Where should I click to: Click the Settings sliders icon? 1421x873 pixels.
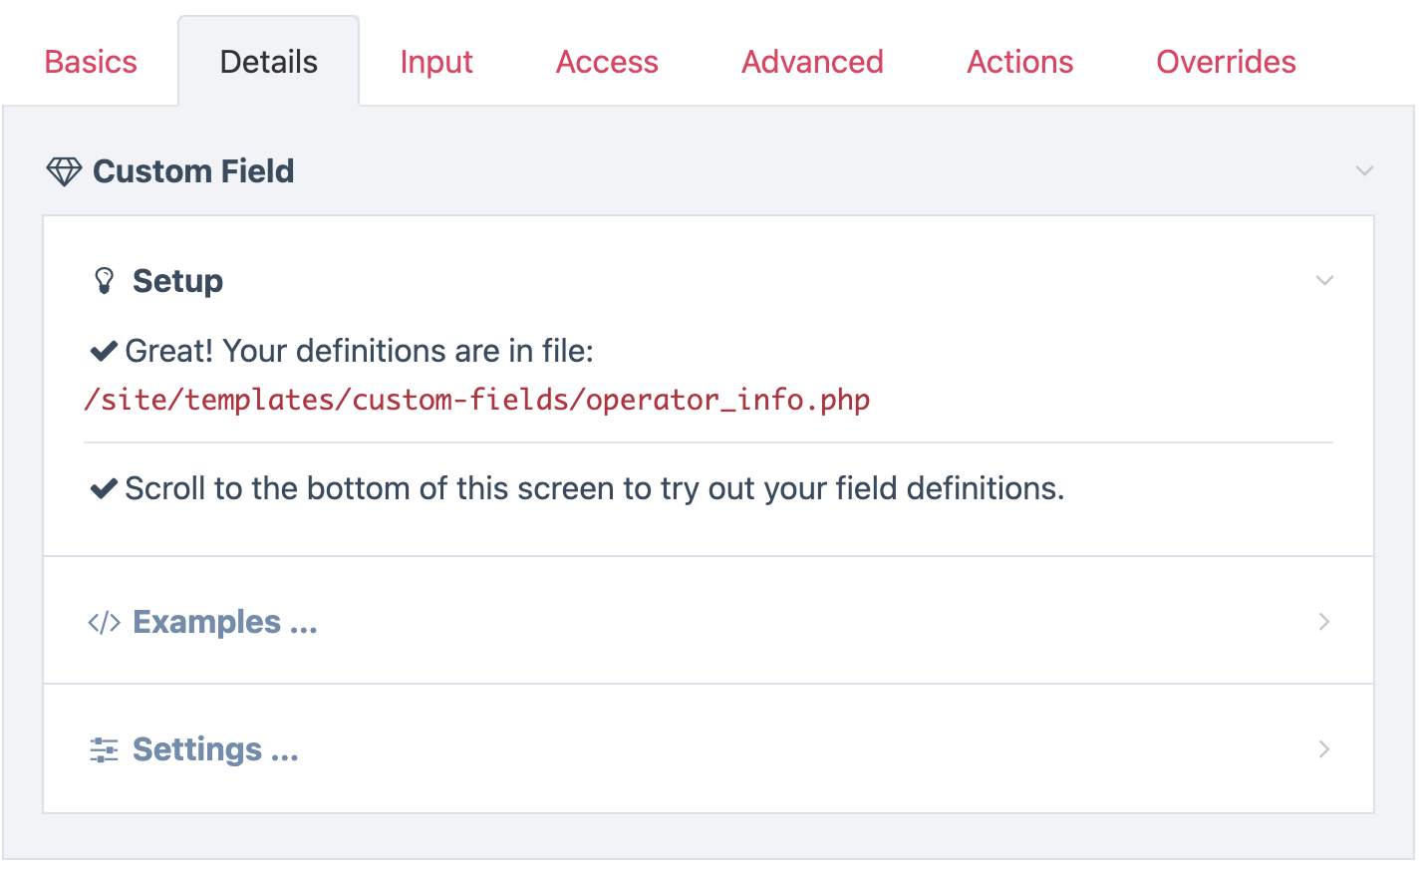pyautogui.click(x=104, y=749)
